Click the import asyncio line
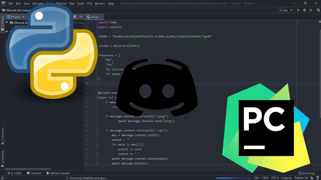This screenshot has height=180, width=321. 110,27
